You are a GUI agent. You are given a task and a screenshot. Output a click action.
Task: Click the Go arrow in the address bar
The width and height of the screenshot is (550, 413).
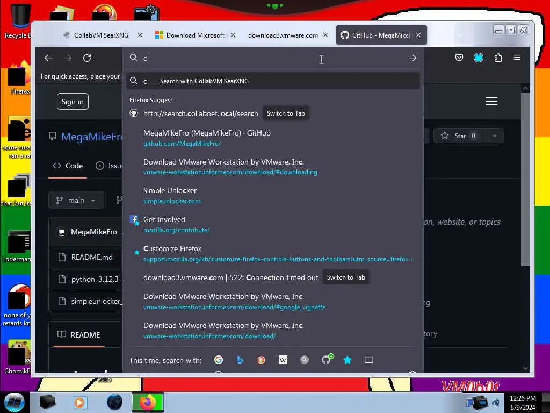coord(412,58)
